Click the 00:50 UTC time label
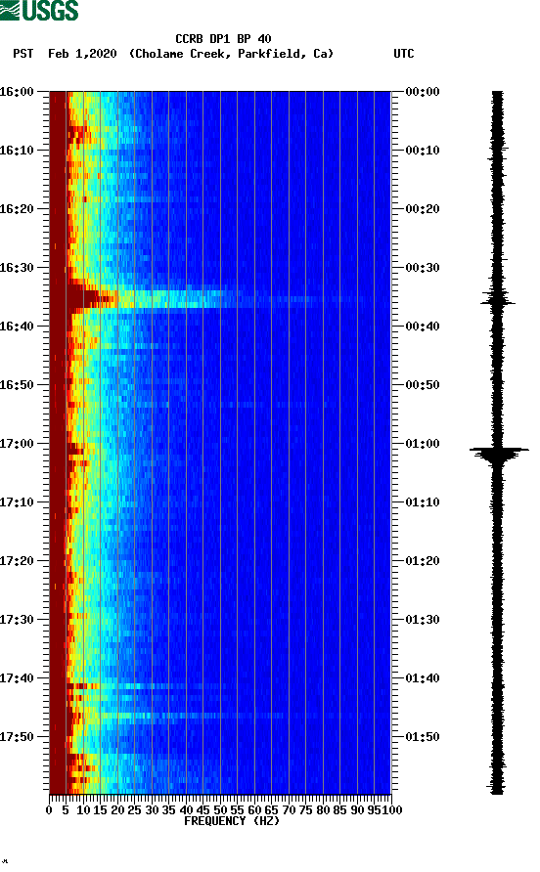This screenshot has height=872, width=540. point(423,385)
